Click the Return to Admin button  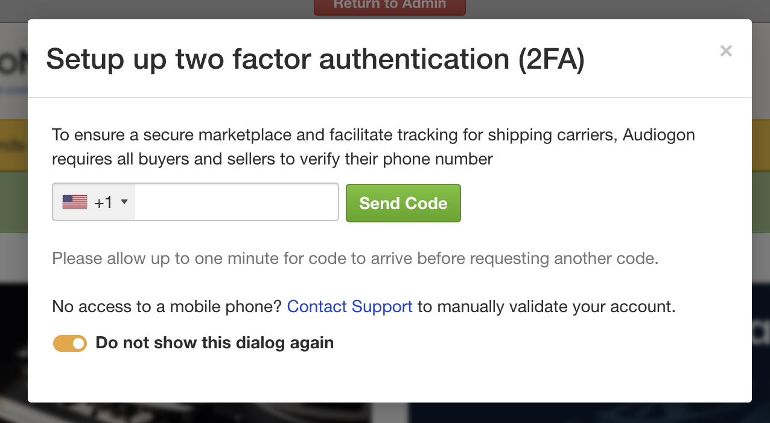[390, 5]
